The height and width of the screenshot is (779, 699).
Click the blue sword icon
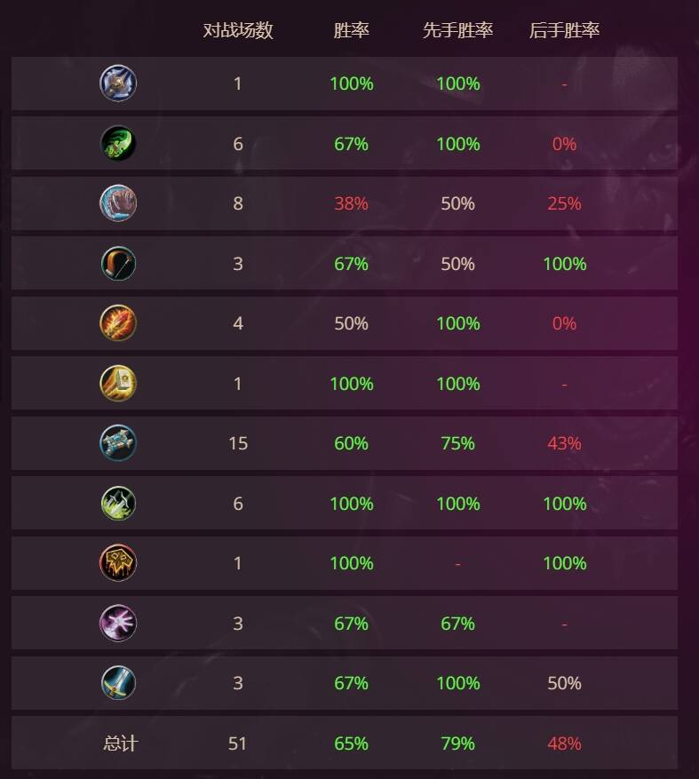118,682
